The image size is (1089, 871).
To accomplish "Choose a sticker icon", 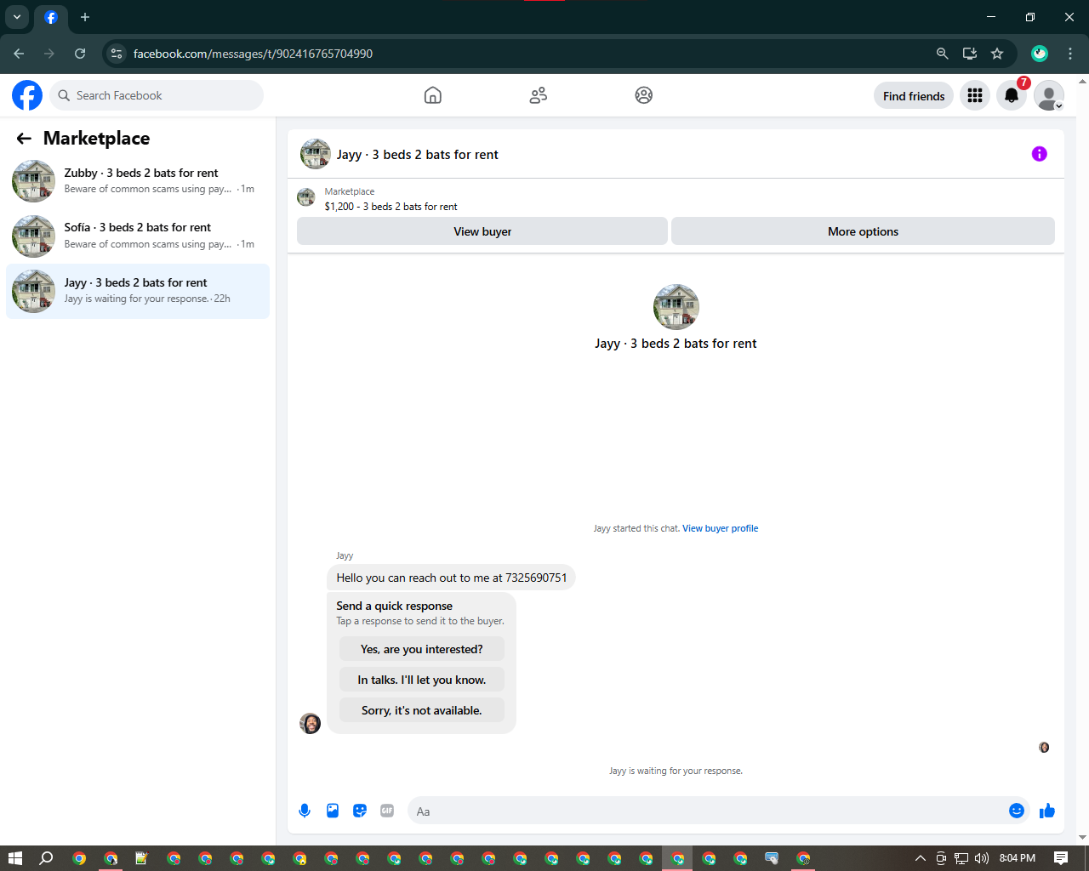I will pyautogui.click(x=360, y=811).
